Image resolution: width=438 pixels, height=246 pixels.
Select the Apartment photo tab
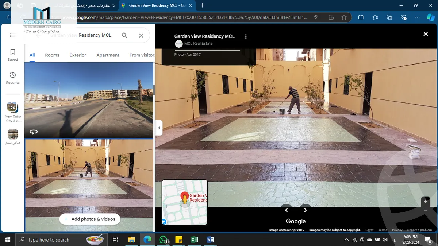tap(108, 55)
